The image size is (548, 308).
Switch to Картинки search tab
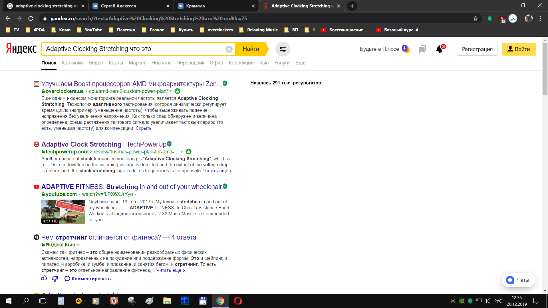[72, 63]
